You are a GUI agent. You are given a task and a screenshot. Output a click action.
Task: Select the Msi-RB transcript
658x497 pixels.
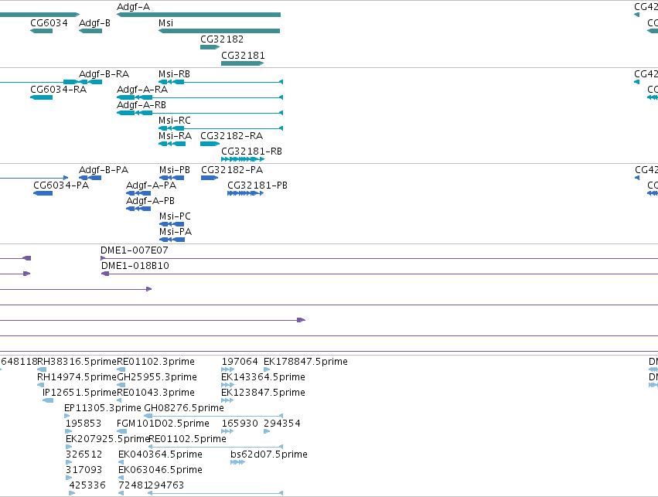(220, 82)
